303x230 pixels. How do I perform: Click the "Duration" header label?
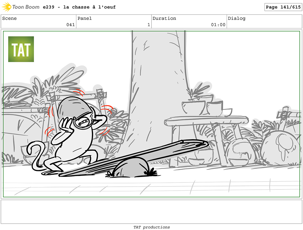(x=164, y=18)
